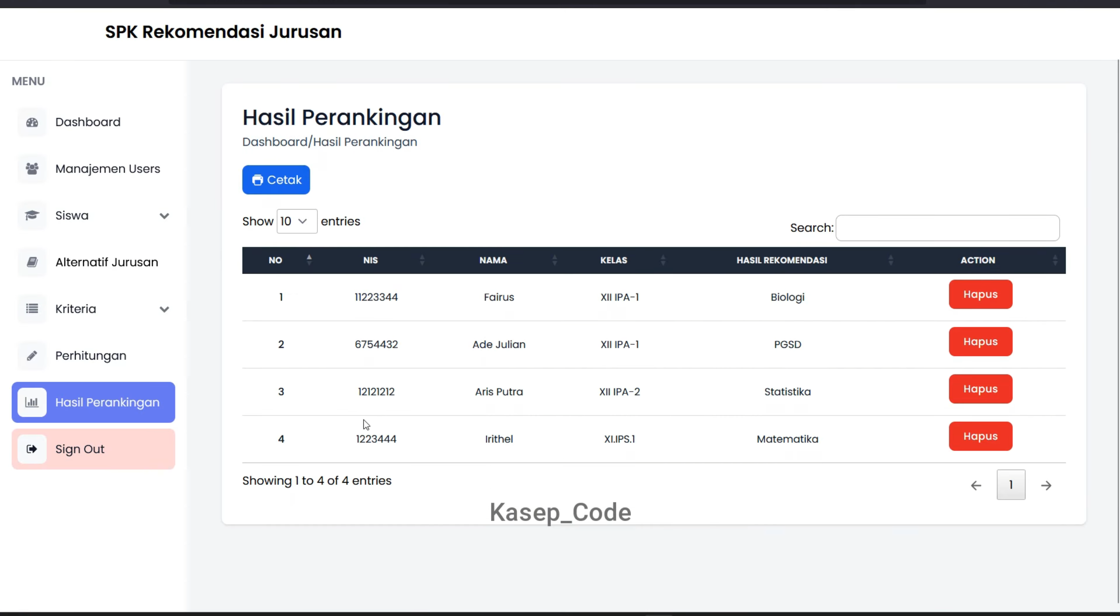Go to next page arrow

point(1046,485)
